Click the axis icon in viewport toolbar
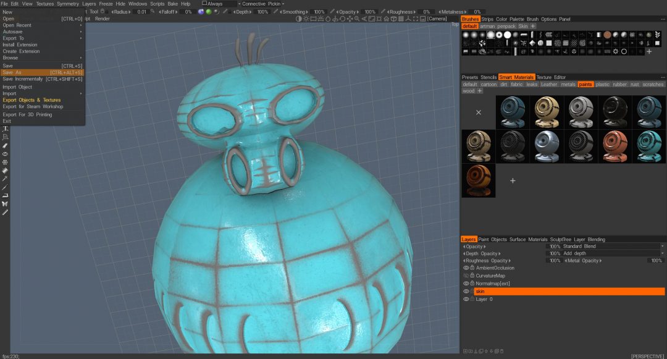Viewport: 667px width, 359px height. click(x=408, y=19)
